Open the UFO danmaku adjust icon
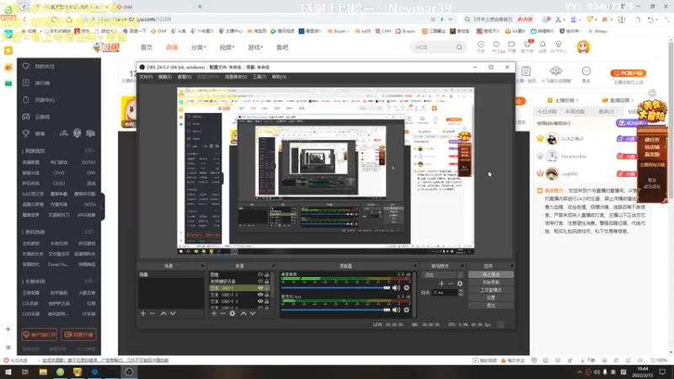The width and height of the screenshot is (674, 379). 556,71
